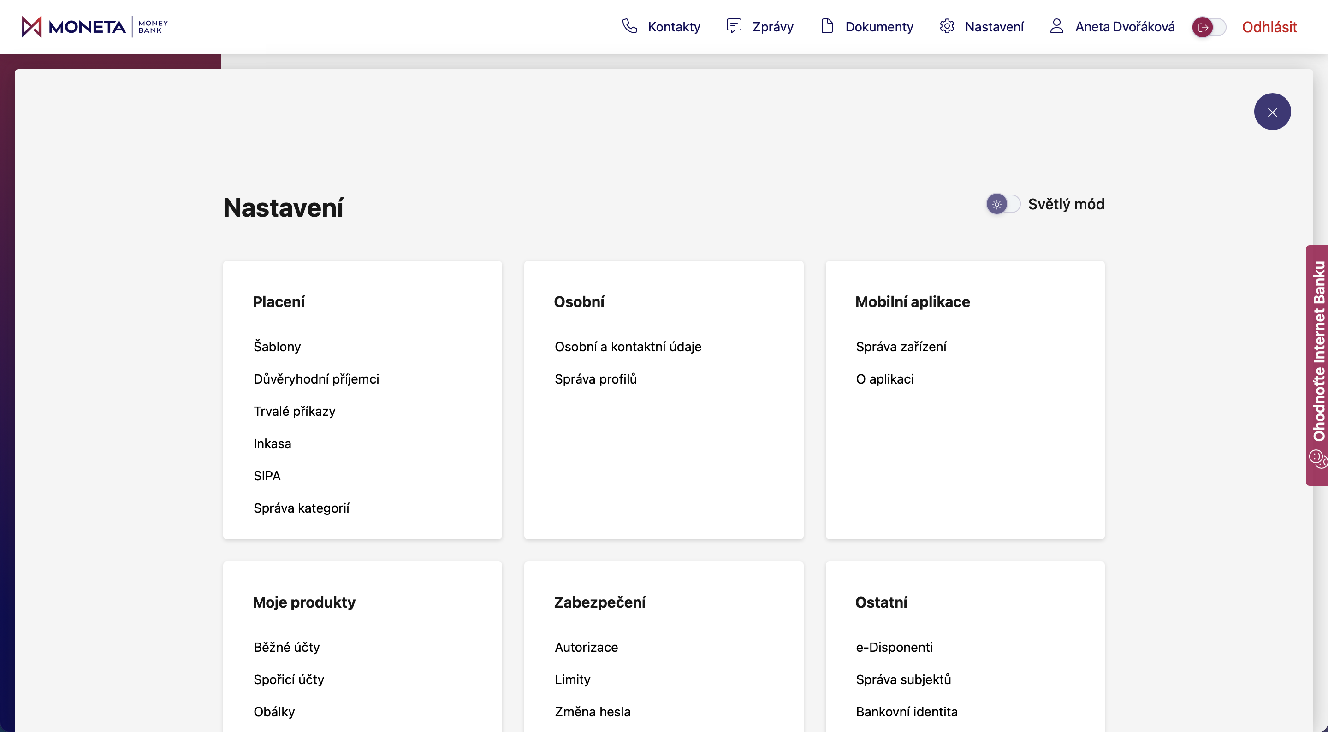1328x732 pixels.
Task: Open Šablony under Placení
Action: pos(277,347)
